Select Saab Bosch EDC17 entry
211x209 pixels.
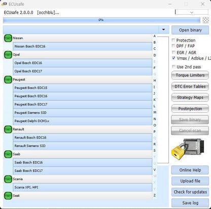coord(82,170)
